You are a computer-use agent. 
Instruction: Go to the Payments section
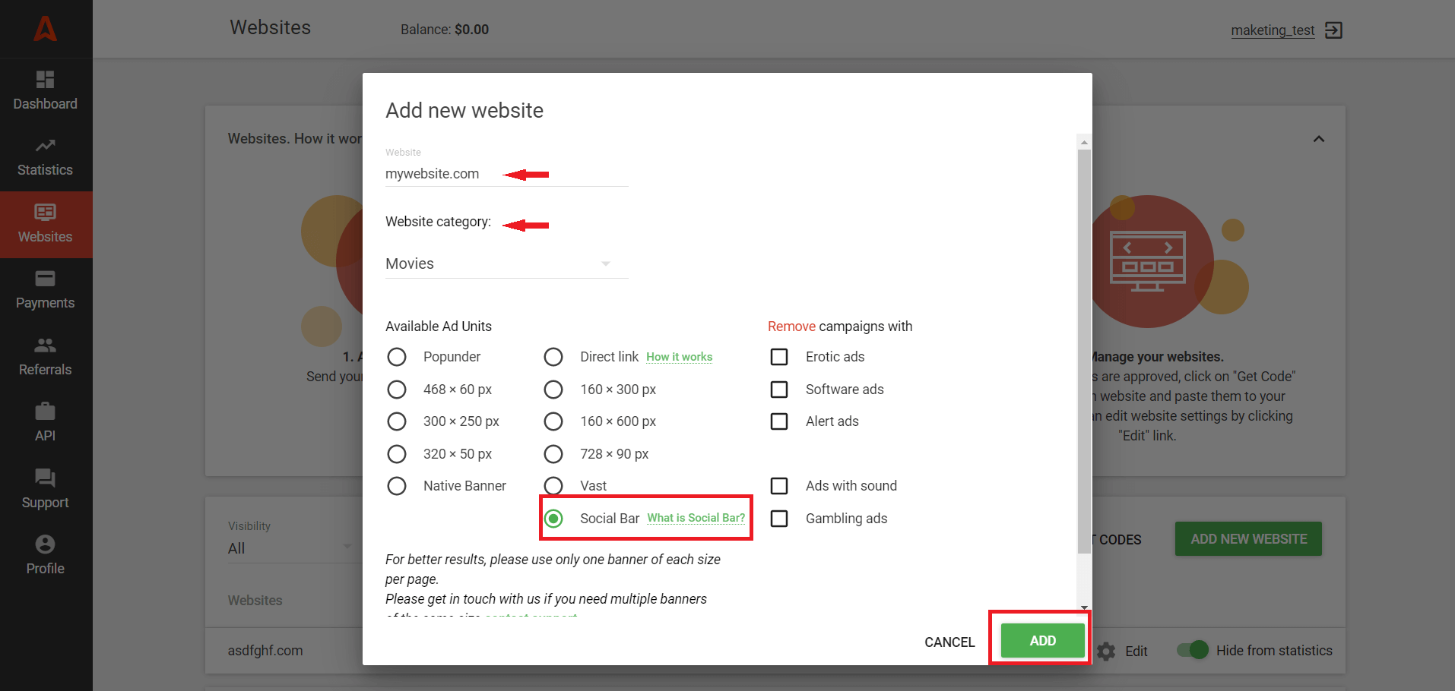tap(45, 290)
